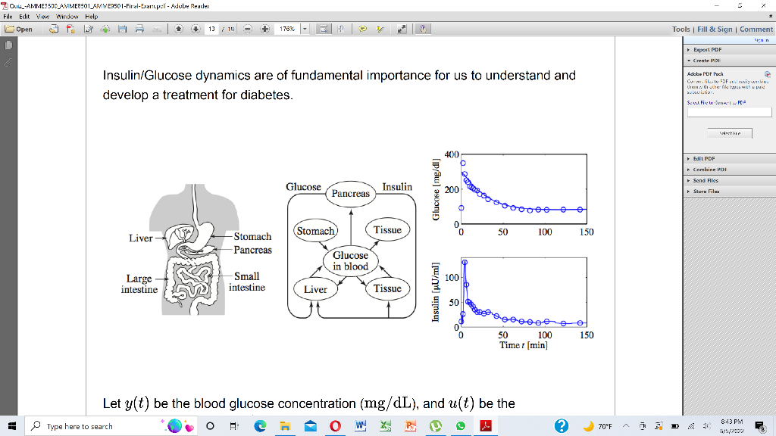Go to next page arrow

coord(196,30)
